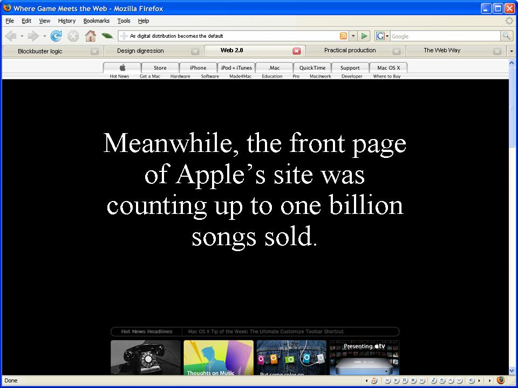Click the Firefox globe icon in status bar
The width and height of the screenshot is (518, 388).
(501, 380)
